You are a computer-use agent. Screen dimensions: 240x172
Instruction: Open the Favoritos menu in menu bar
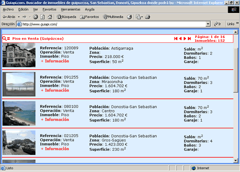50,9
